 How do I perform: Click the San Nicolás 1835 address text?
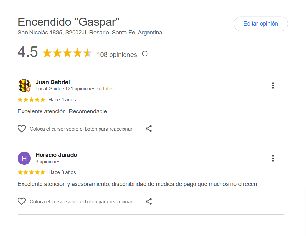[90, 33]
